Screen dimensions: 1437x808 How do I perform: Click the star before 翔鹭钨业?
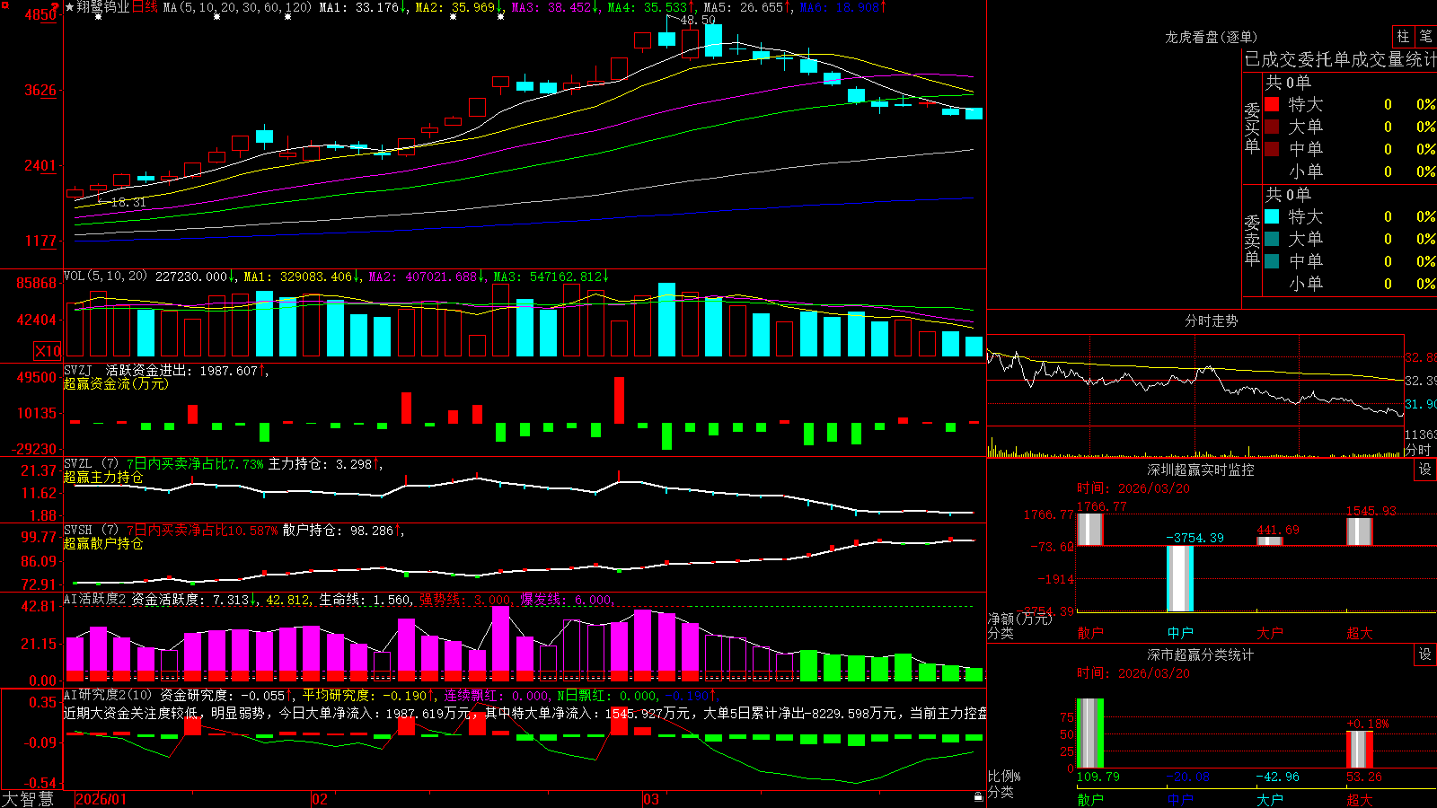(69, 7)
